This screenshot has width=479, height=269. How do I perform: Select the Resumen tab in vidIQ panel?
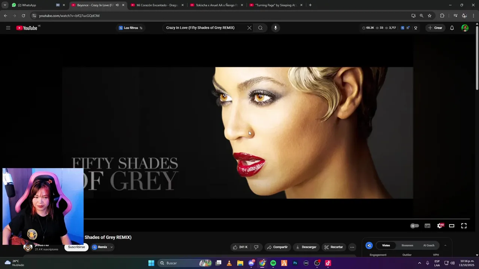(x=407, y=245)
